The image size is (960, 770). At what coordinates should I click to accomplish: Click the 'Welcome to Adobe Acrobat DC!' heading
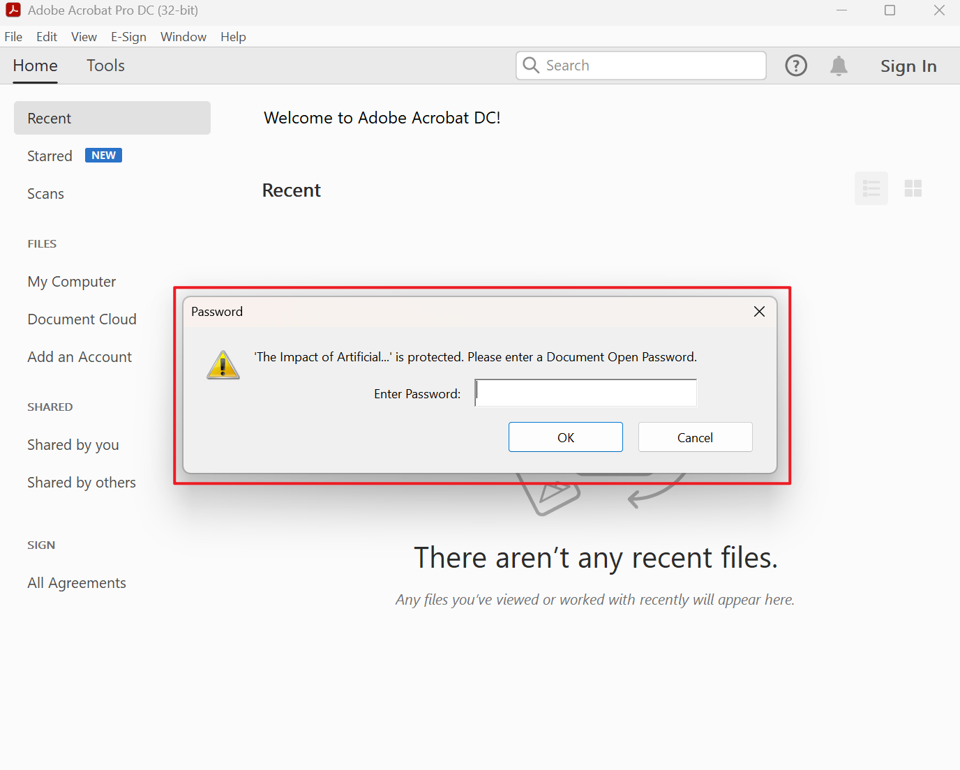[x=382, y=118]
